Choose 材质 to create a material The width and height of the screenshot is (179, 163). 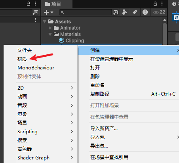(22, 59)
